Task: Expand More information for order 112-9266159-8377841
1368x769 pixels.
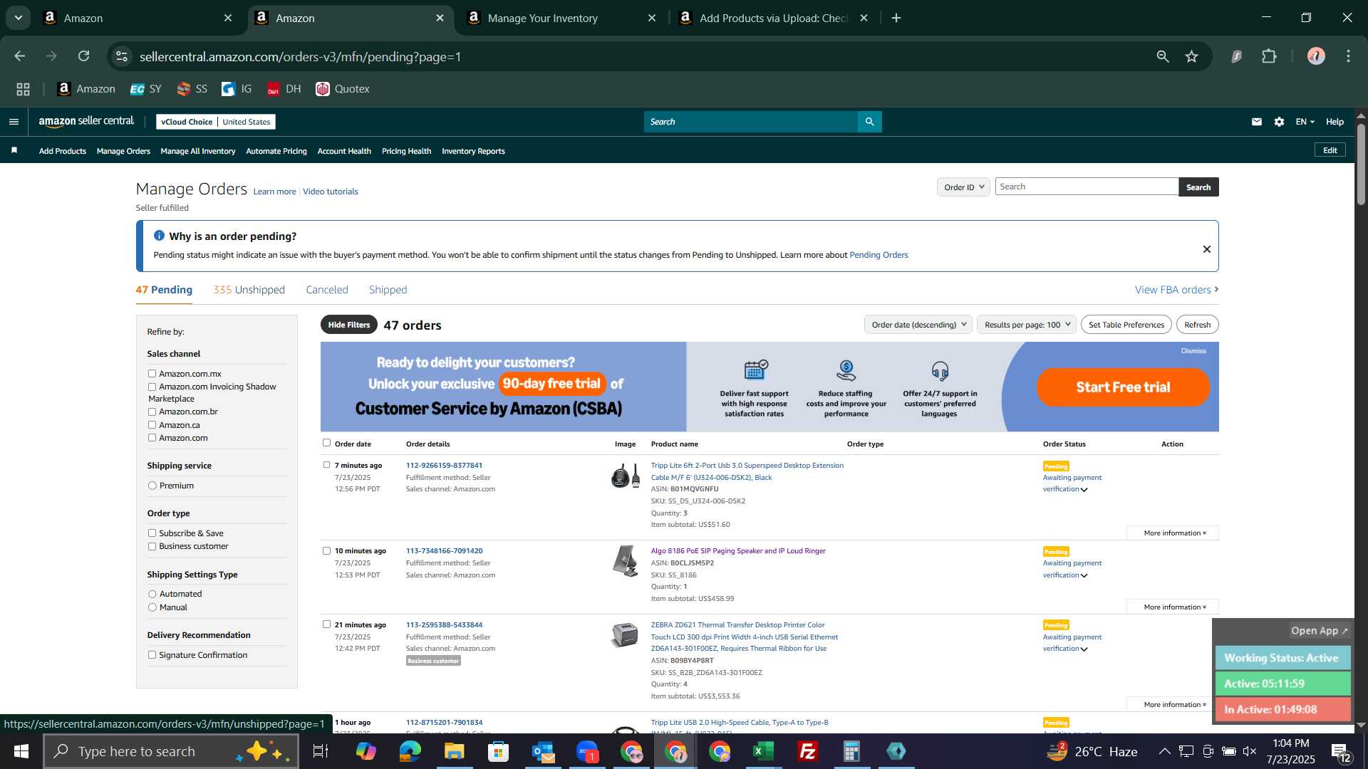Action: click(x=1173, y=533)
